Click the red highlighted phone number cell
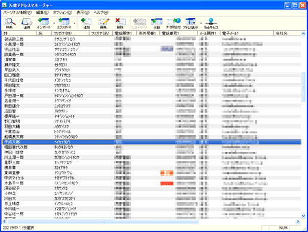Image resolution: width=308 pixels, height=232 pixels. [x=167, y=184]
